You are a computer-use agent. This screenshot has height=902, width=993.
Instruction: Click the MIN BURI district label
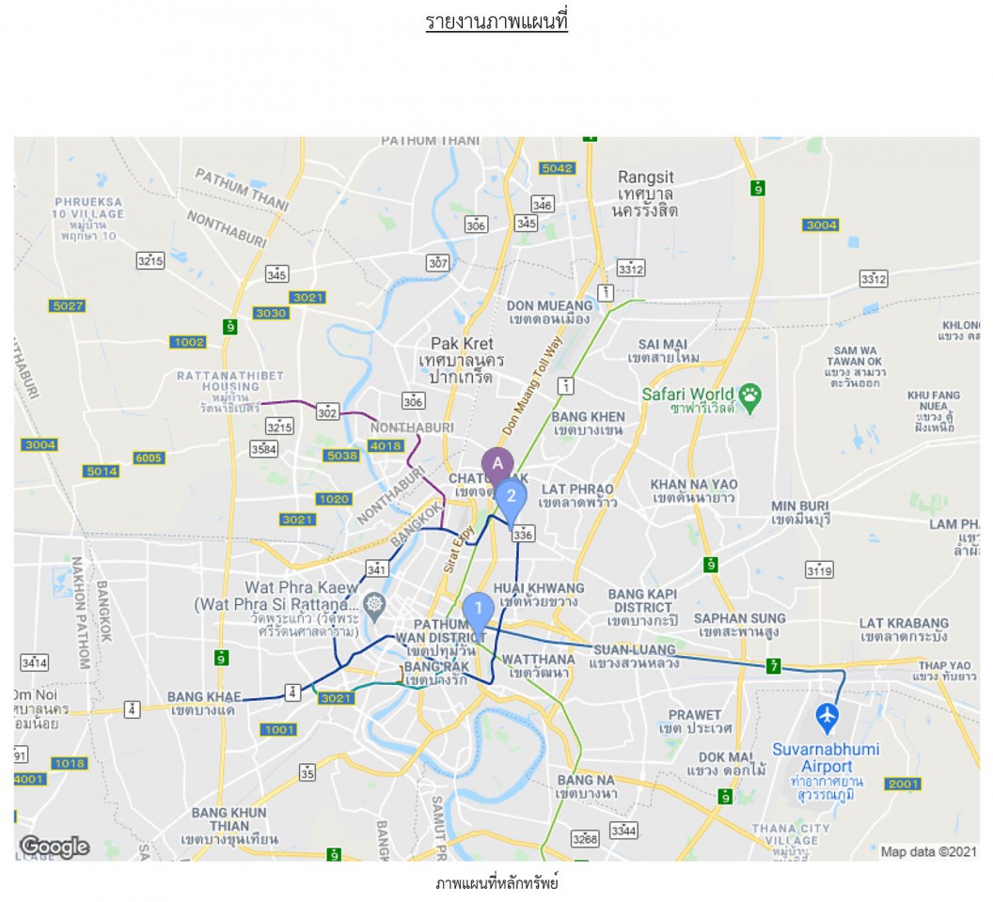(x=800, y=513)
